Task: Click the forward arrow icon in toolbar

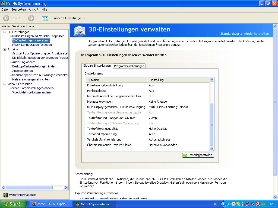Action: [x=31, y=18]
